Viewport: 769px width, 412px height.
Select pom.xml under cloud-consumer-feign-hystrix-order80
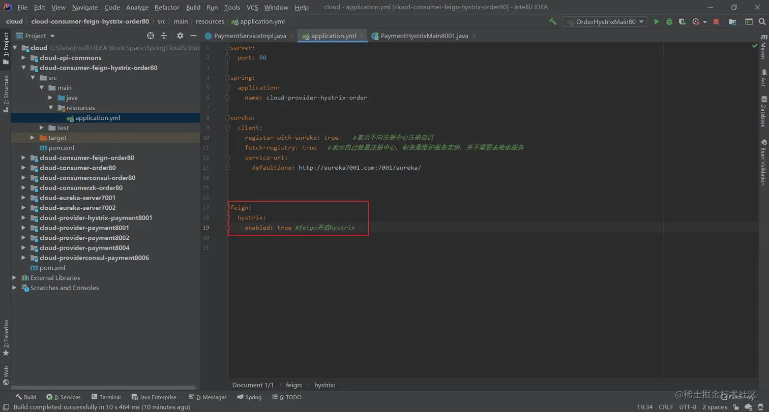pos(61,148)
